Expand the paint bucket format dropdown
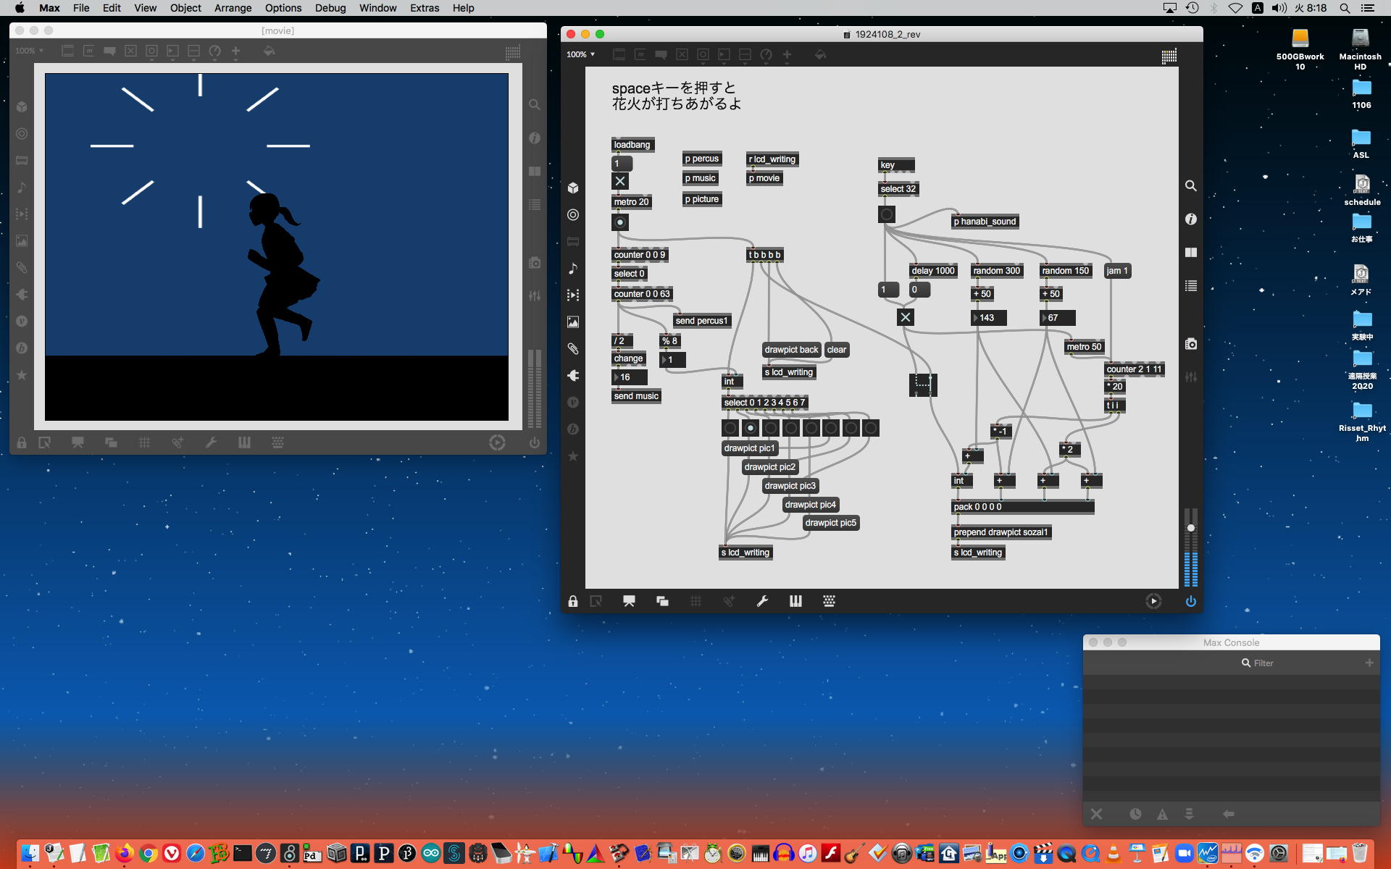This screenshot has height=869, width=1391. pyautogui.click(x=820, y=54)
